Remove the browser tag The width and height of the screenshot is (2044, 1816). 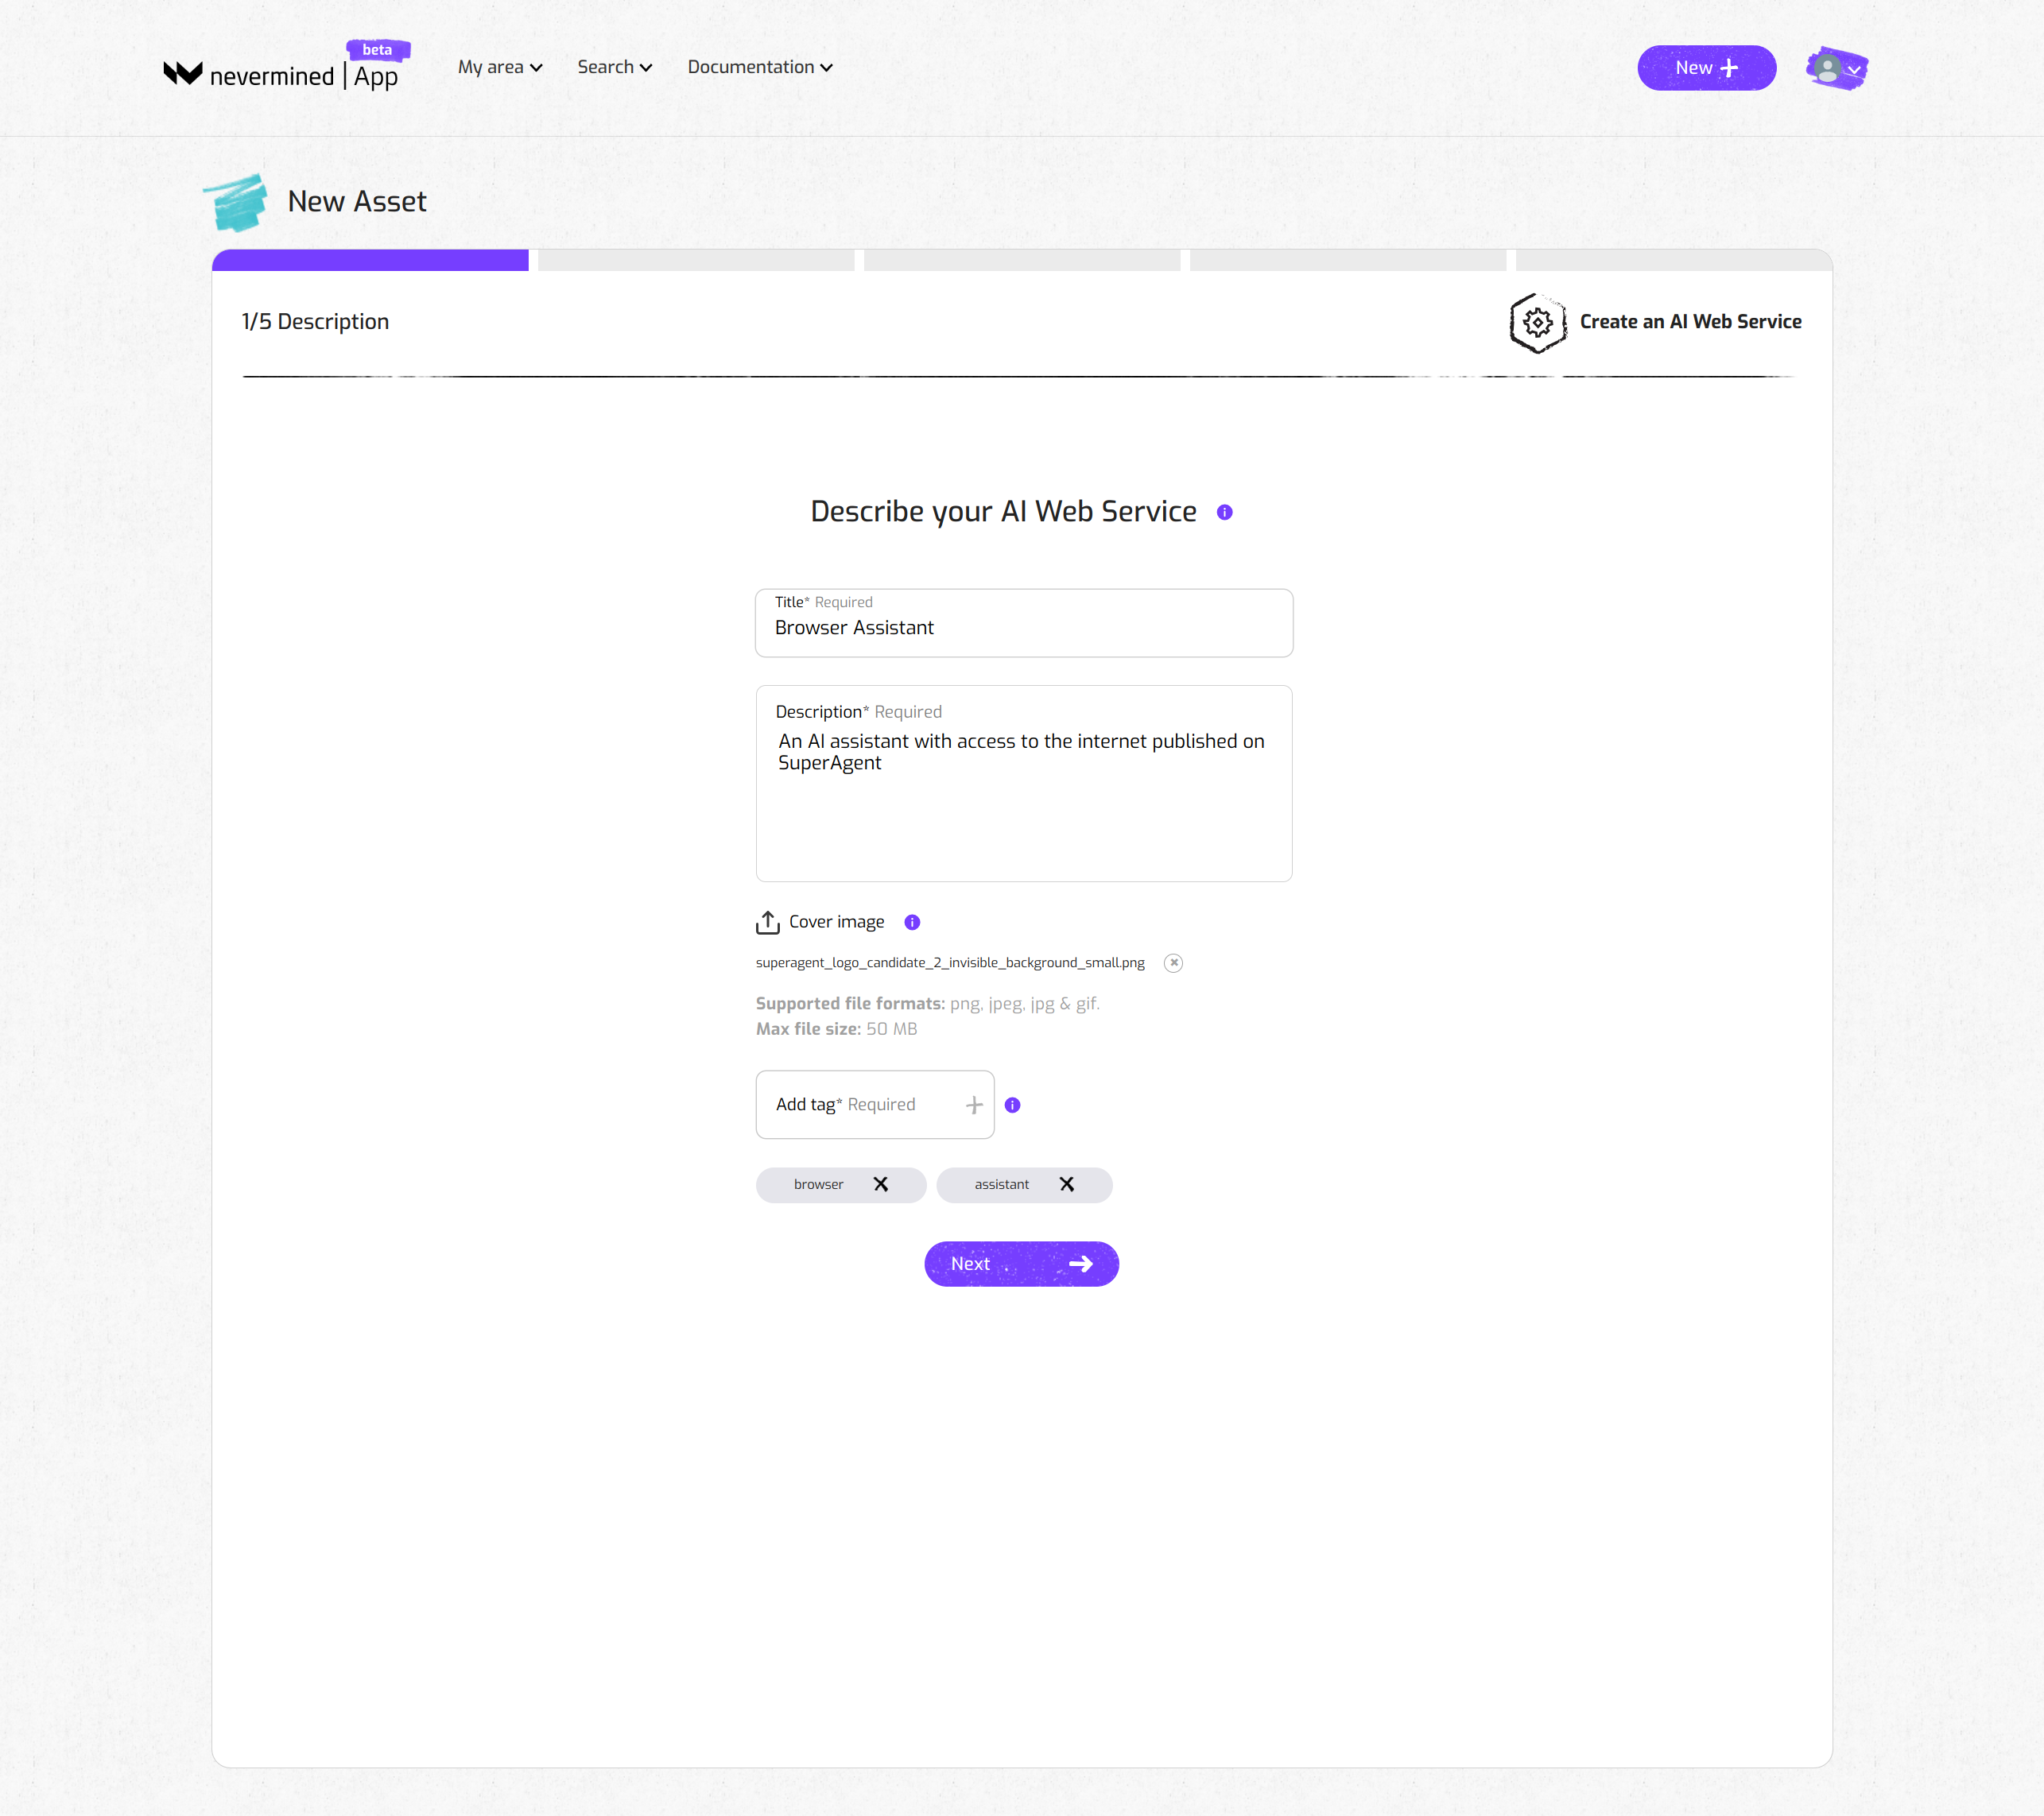880,1184
